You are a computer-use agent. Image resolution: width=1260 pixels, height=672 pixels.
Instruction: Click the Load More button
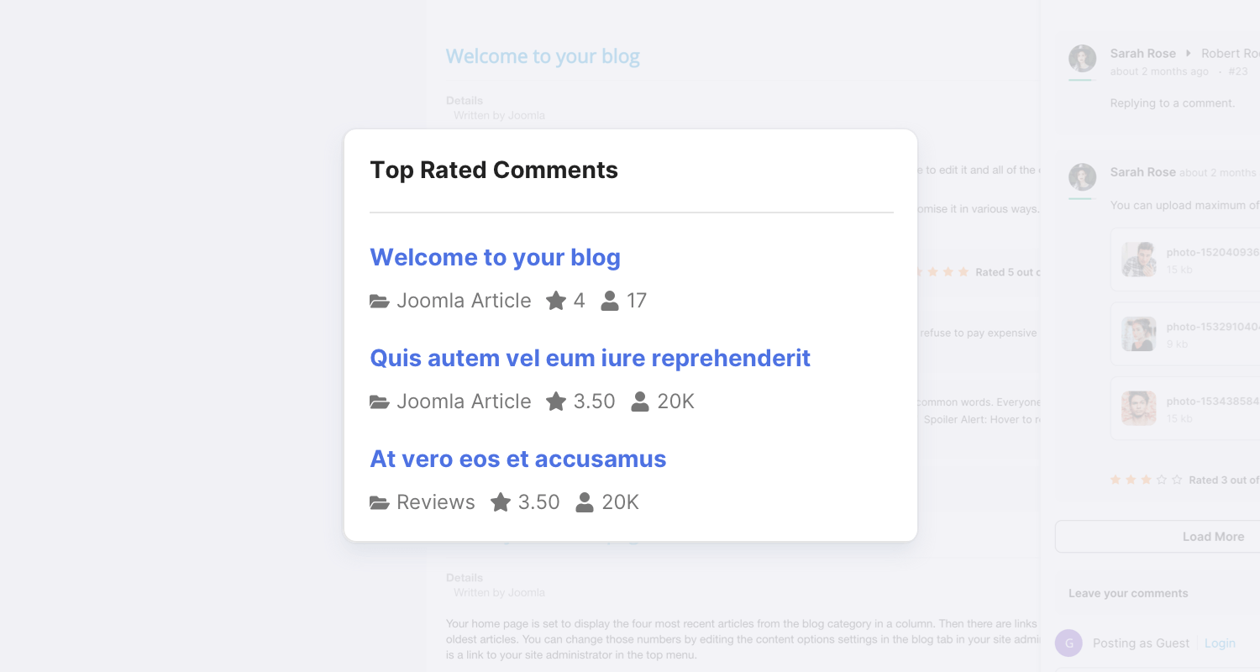pyautogui.click(x=1213, y=536)
